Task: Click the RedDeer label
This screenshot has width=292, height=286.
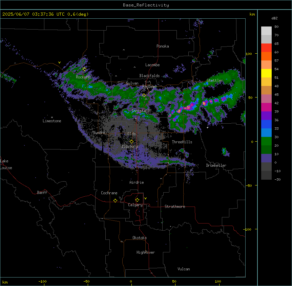Action: [149, 87]
